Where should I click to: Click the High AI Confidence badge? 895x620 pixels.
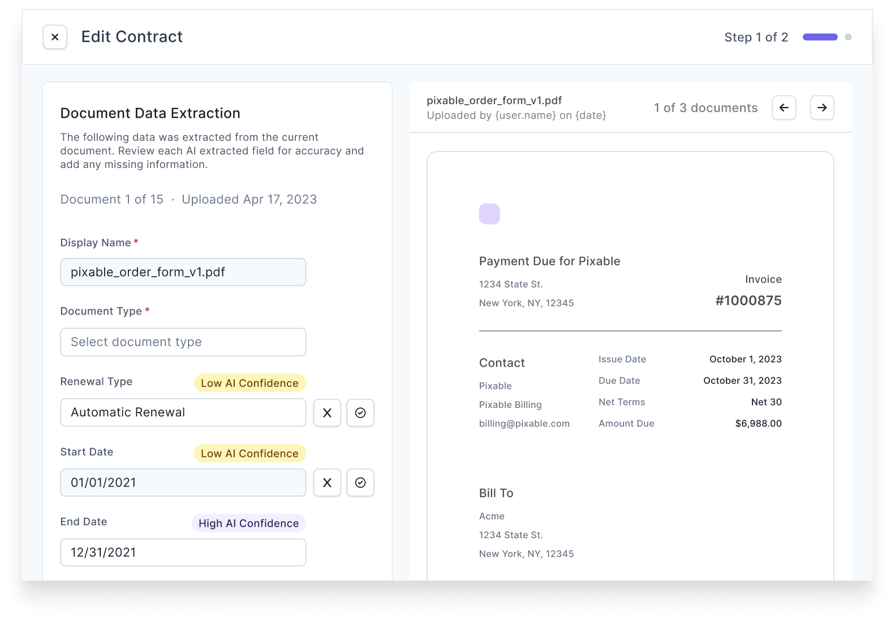[x=248, y=523]
